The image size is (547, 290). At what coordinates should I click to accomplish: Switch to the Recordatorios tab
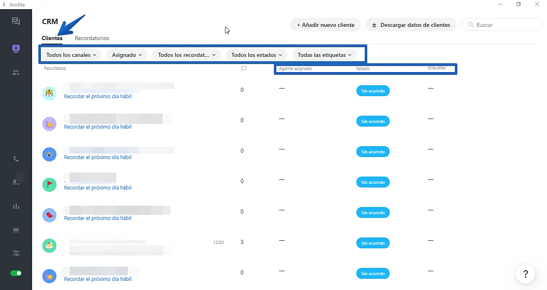click(x=92, y=38)
